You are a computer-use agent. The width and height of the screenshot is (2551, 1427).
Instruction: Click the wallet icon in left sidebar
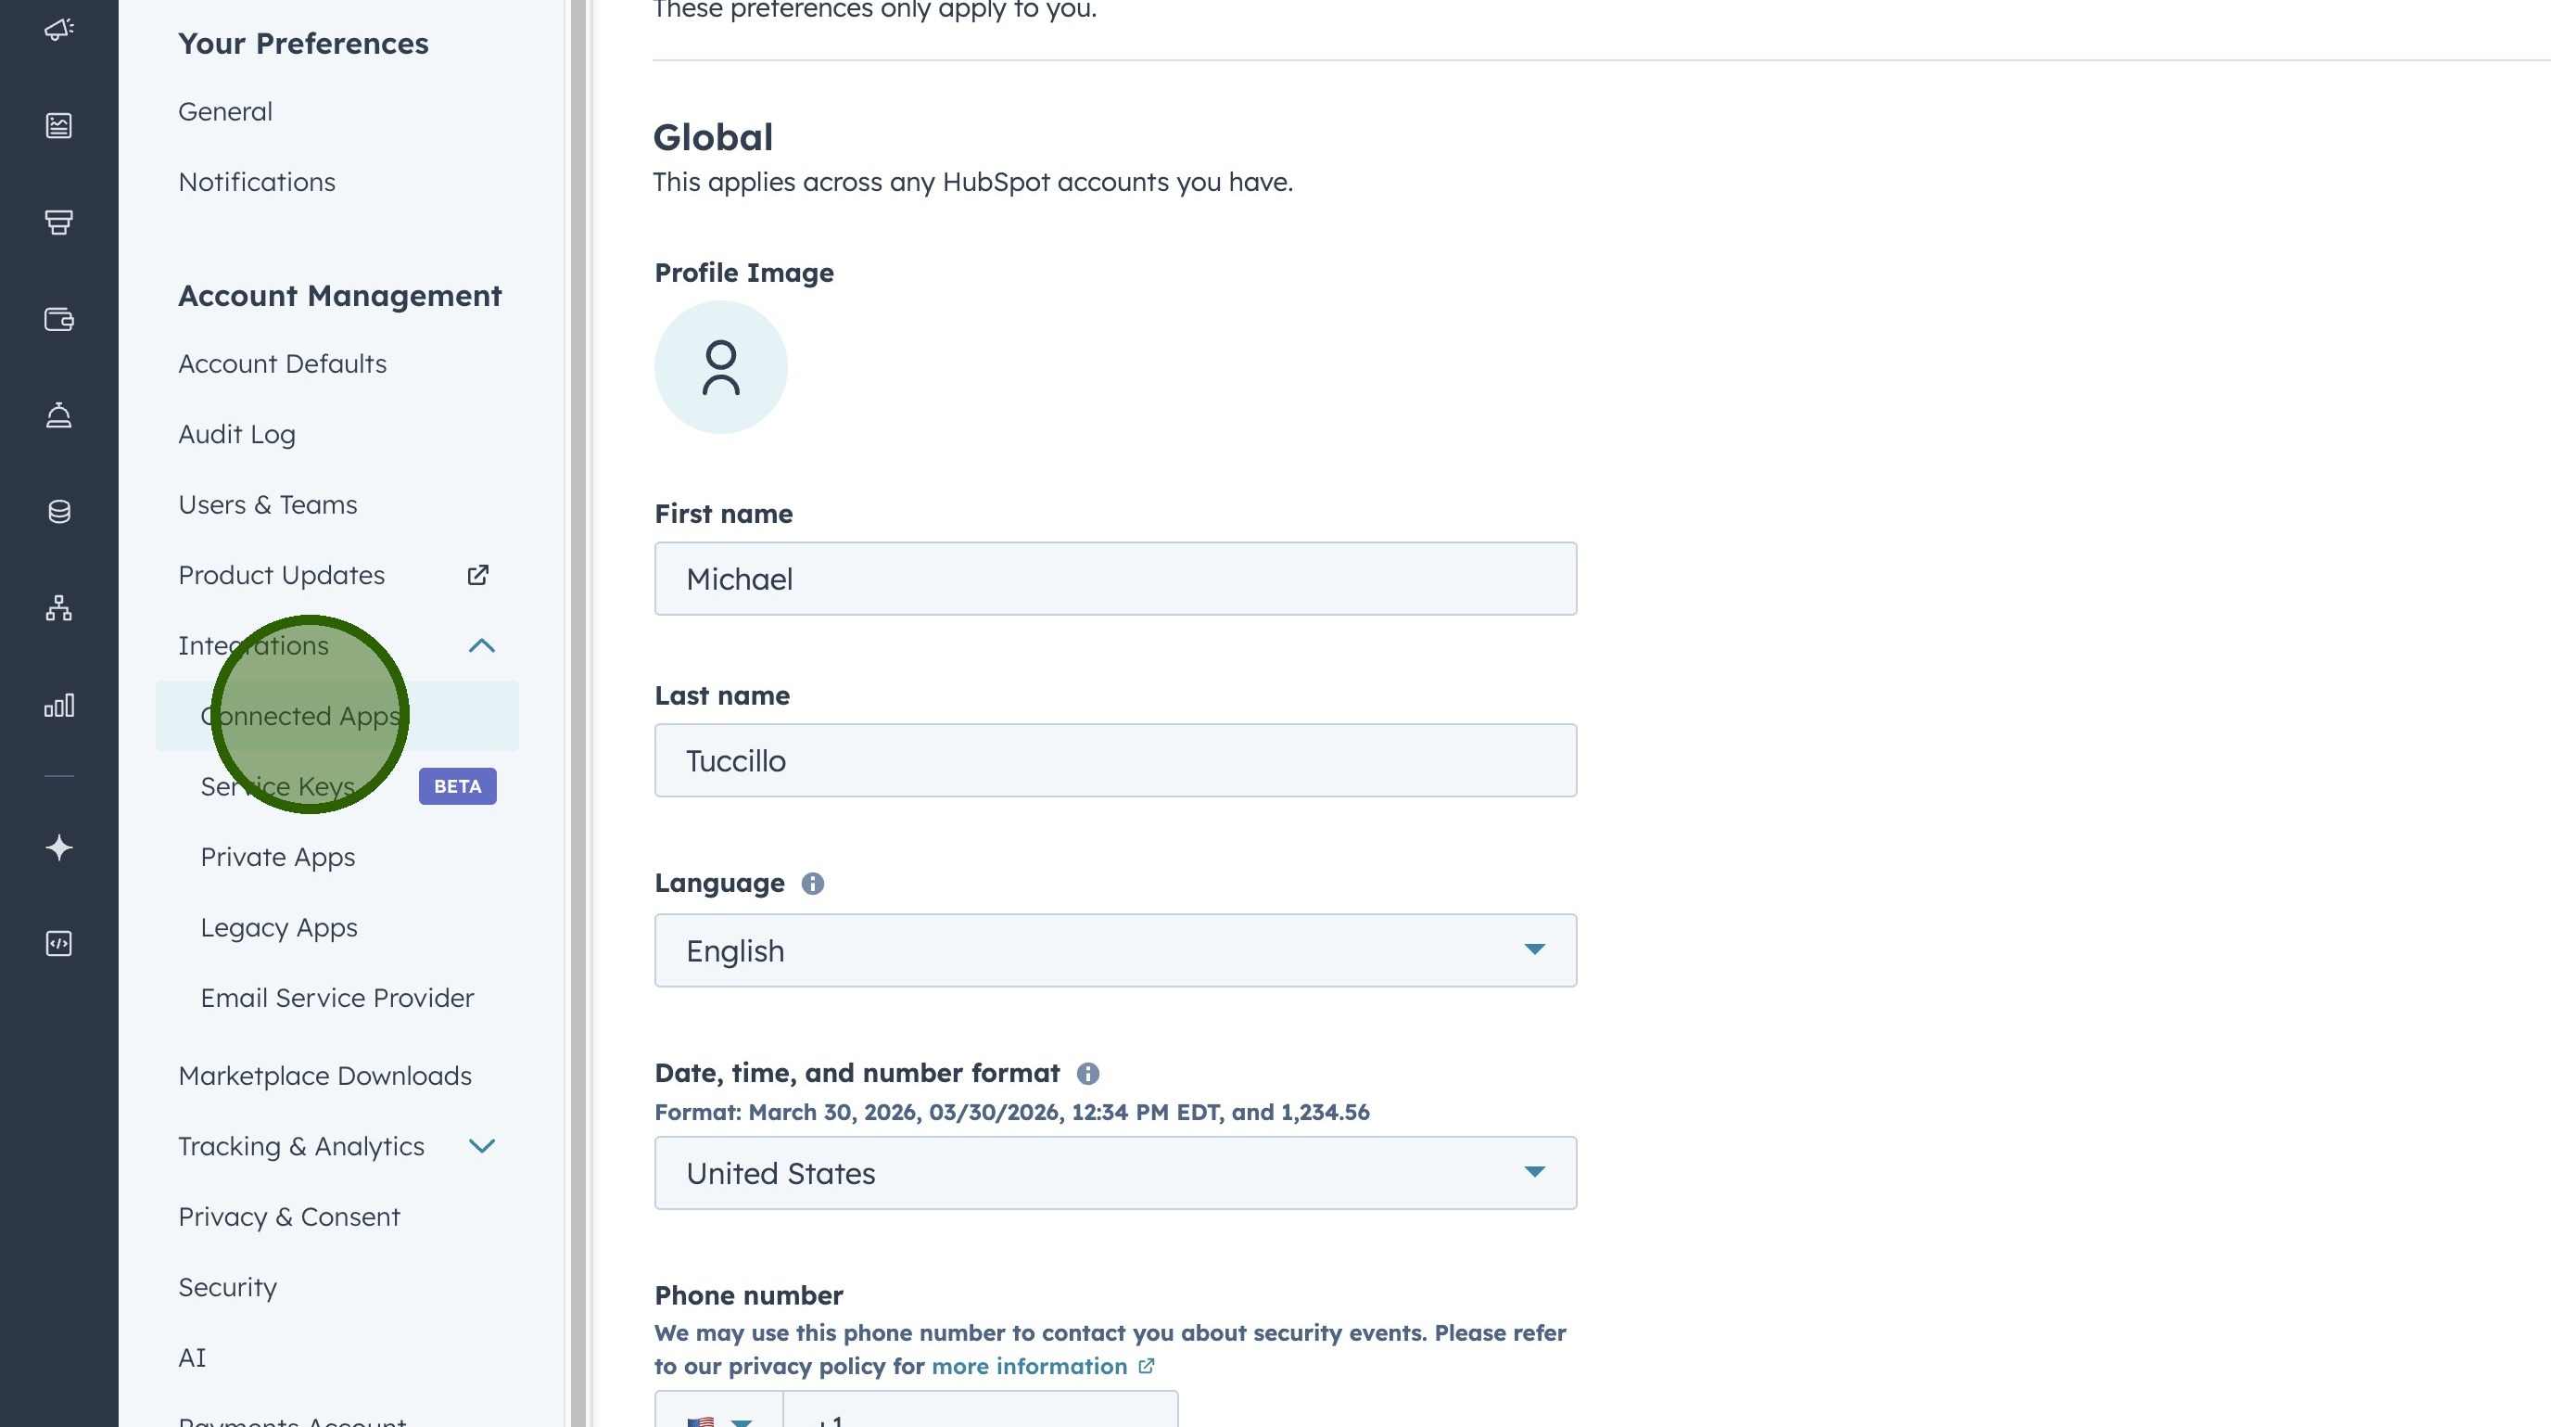(58, 319)
